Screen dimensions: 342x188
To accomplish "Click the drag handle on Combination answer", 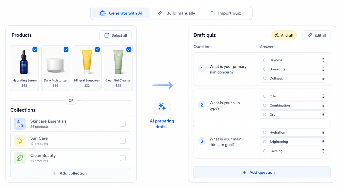I will pyautogui.click(x=323, y=105).
